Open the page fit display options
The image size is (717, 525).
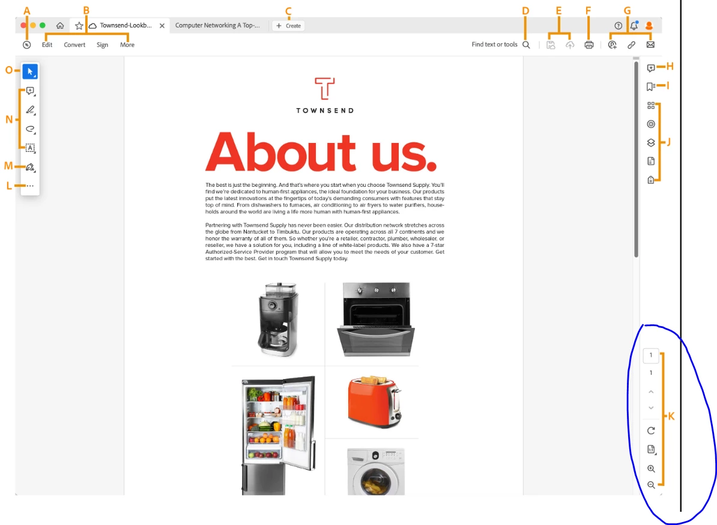coord(651,449)
